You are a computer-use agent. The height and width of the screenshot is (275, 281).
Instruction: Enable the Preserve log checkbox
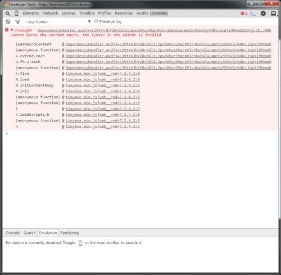tap(96, 21)
